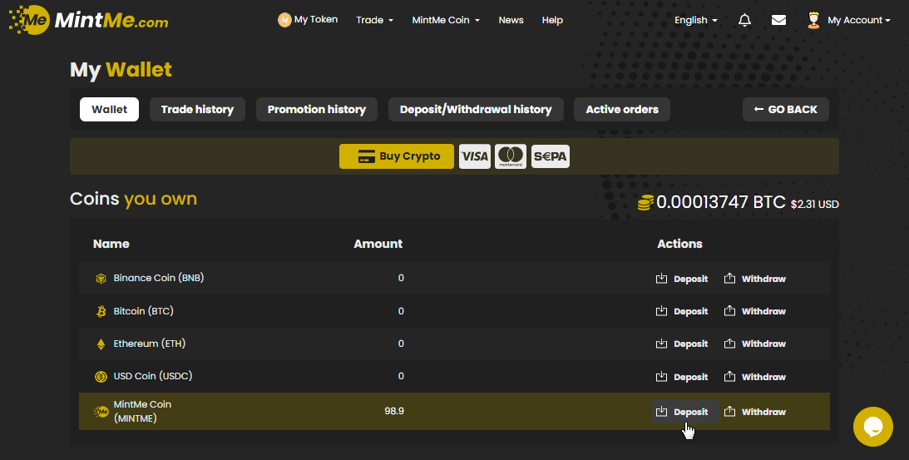Screen dimensions: 909x460
Task: Open the News menu link
Action: coord(511,20)
